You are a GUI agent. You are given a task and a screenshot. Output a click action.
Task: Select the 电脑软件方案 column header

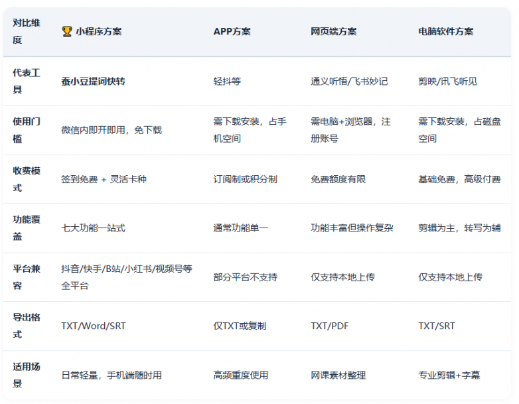click(445, 31)
